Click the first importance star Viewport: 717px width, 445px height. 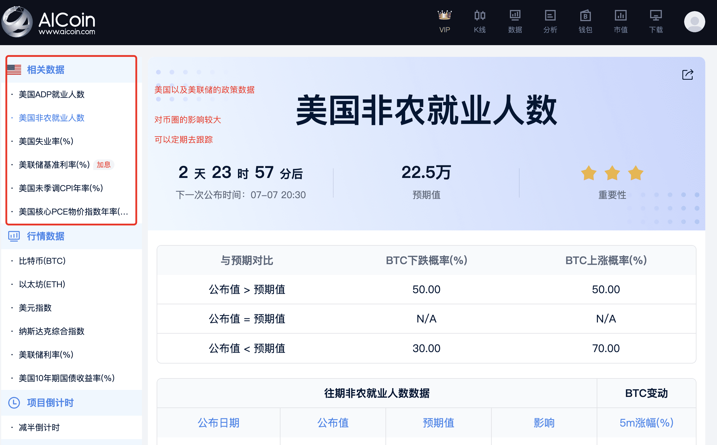tap(589, 173)
